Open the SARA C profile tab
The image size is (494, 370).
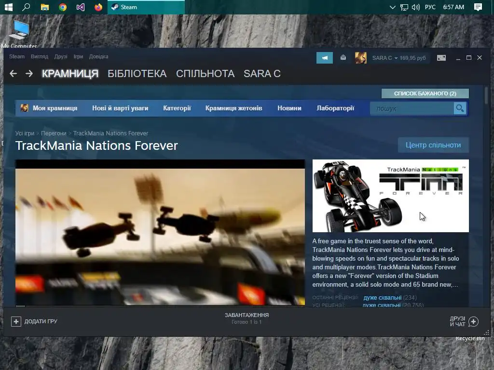262,74
